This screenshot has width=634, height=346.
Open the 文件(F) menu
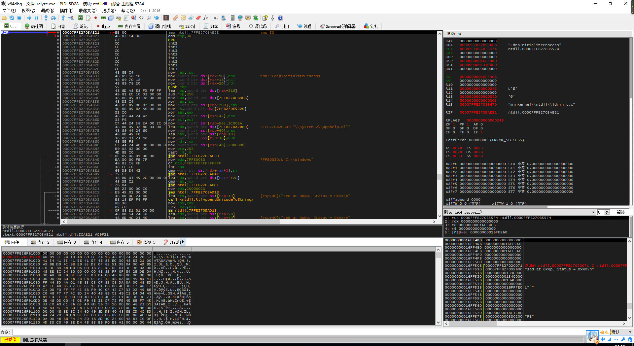pyautogui.click(x=9, y=11)
